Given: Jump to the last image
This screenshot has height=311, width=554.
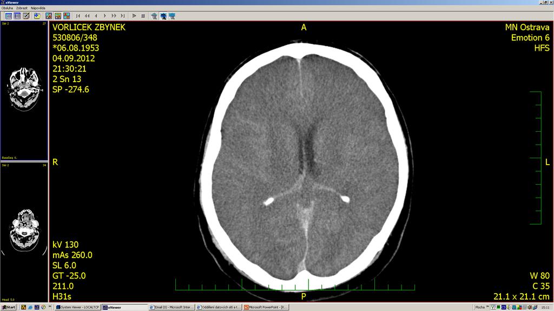Looking at the screenshot, I should [x=123, y=16].
